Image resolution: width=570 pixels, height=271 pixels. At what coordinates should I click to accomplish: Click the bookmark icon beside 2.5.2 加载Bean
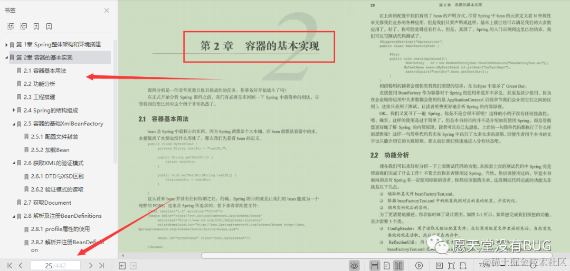(x=26, y=149)
